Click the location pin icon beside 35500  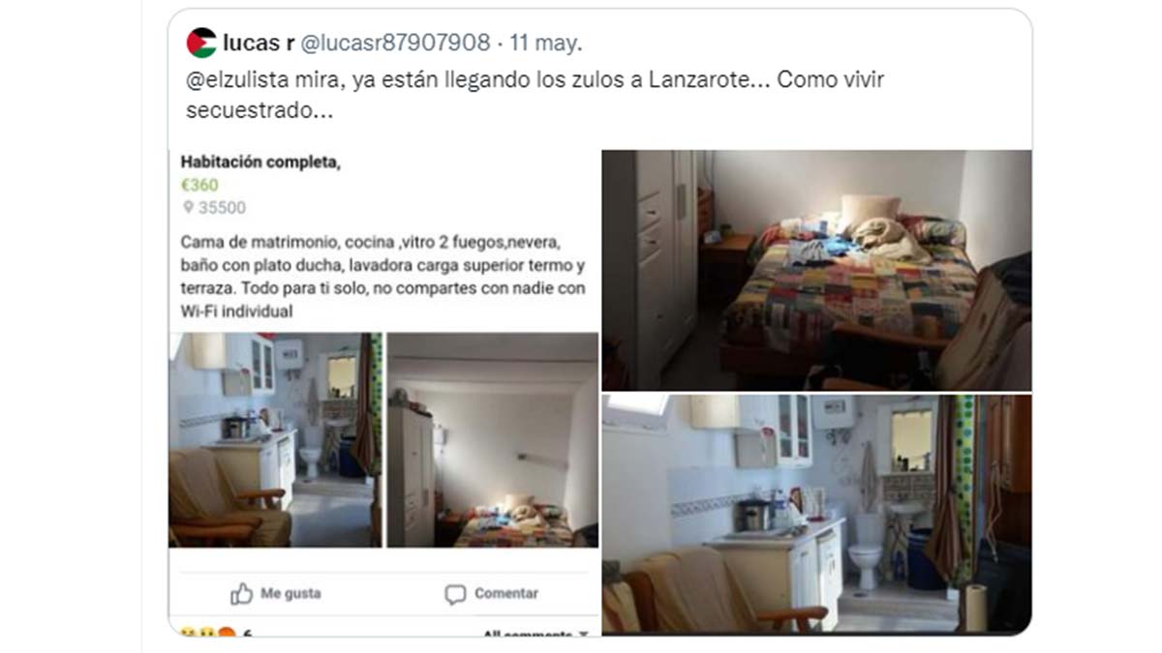point(187,208)
